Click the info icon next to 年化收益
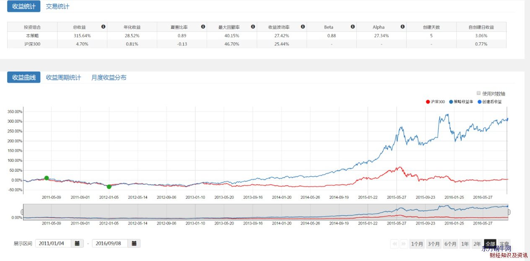The height and width of the screenshot is (261, 530). coord(153,26)
